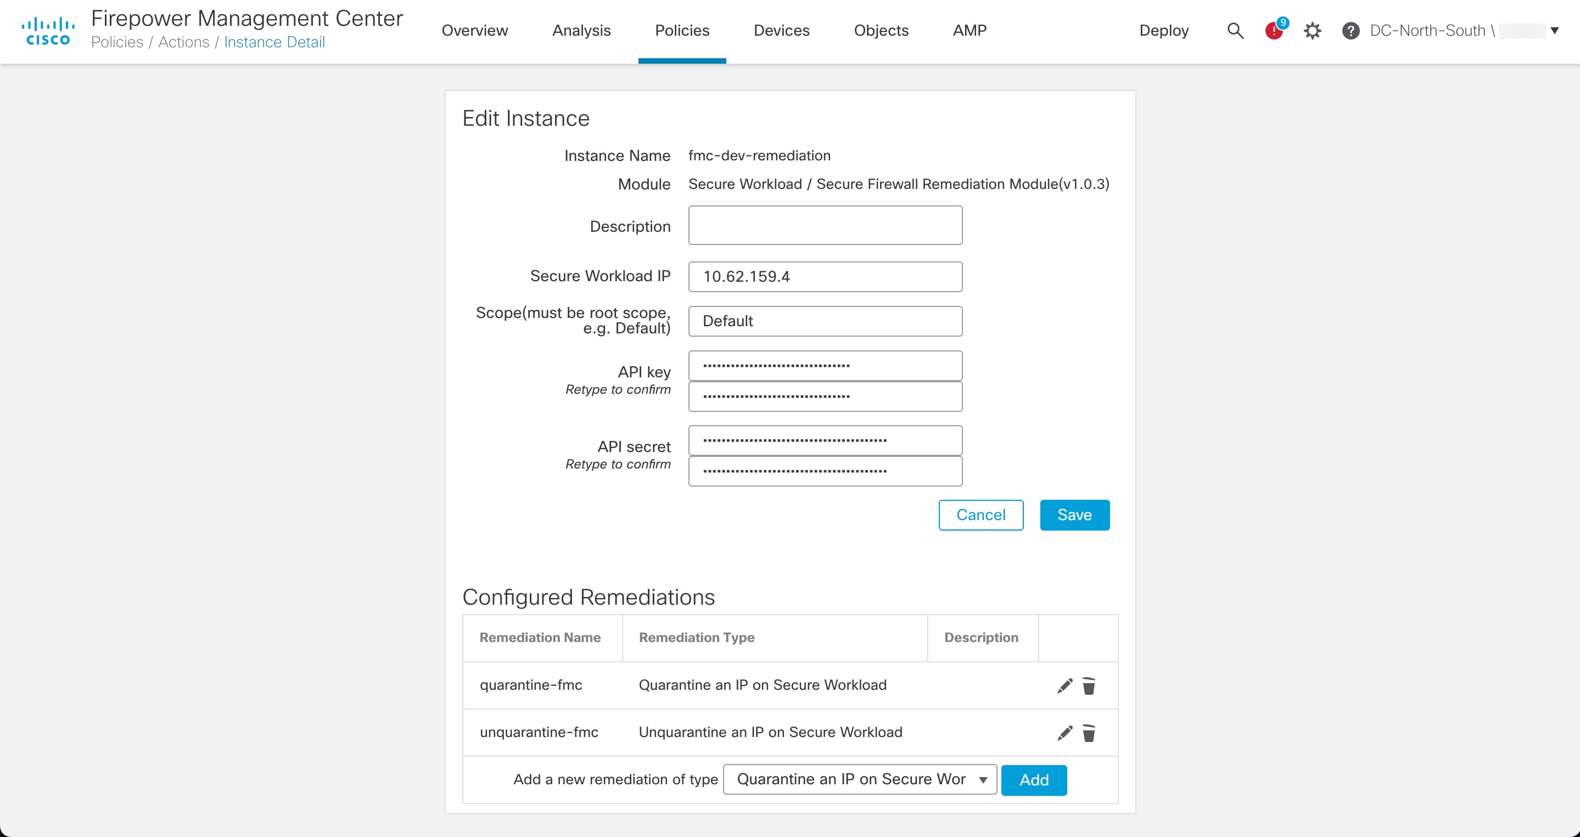The width and height of the screenshot is (1580, 837).
Task: Open the Actions breadcrumb link
Action: [184, 42]
